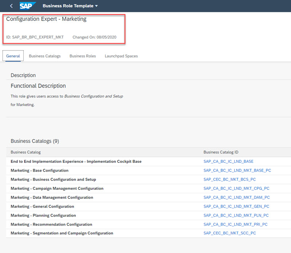Click the SAP_CEC_BC_MKT_SCC_PC catalog ID

[230, 233]
